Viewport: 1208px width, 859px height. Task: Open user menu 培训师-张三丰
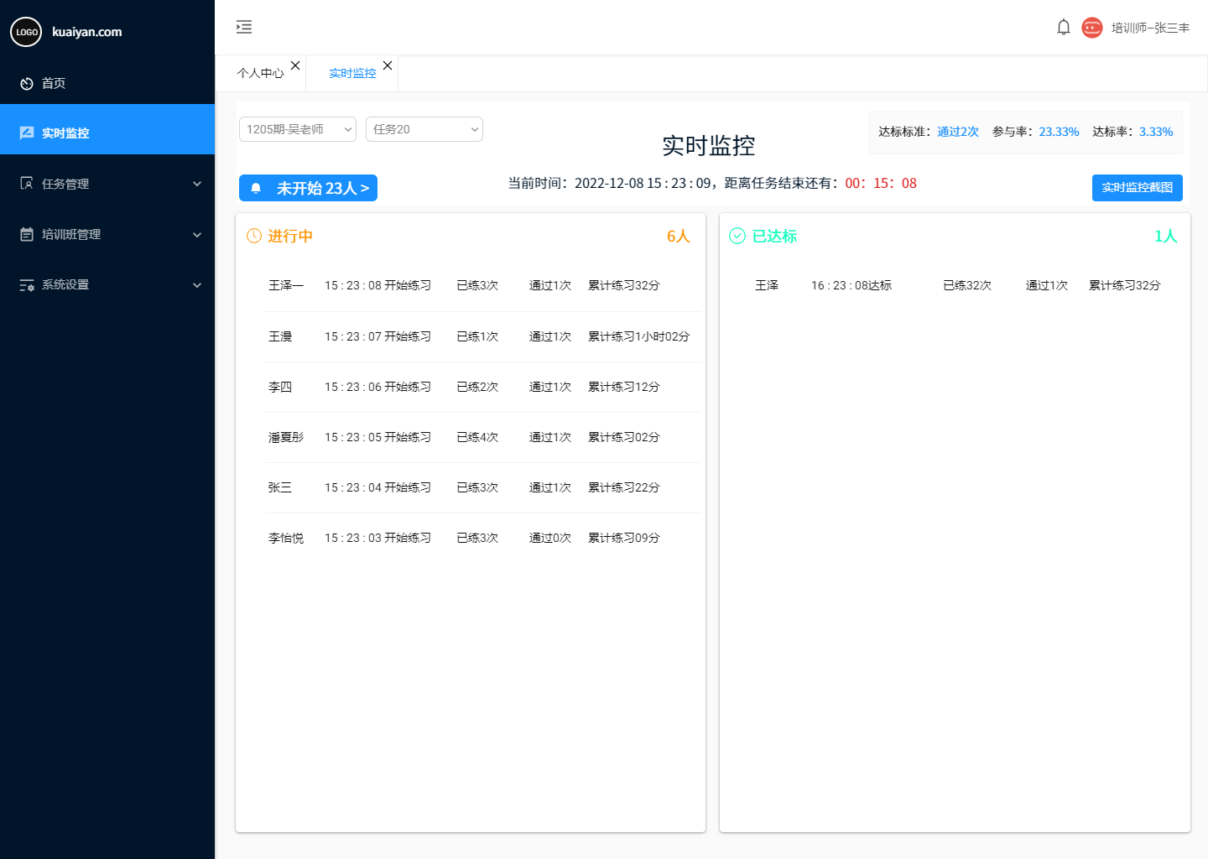[x=1150, y=28]
